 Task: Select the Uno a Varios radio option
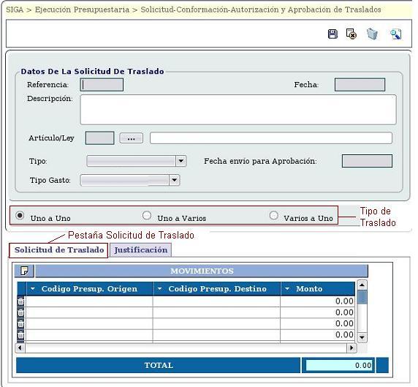tap(147, 215)
